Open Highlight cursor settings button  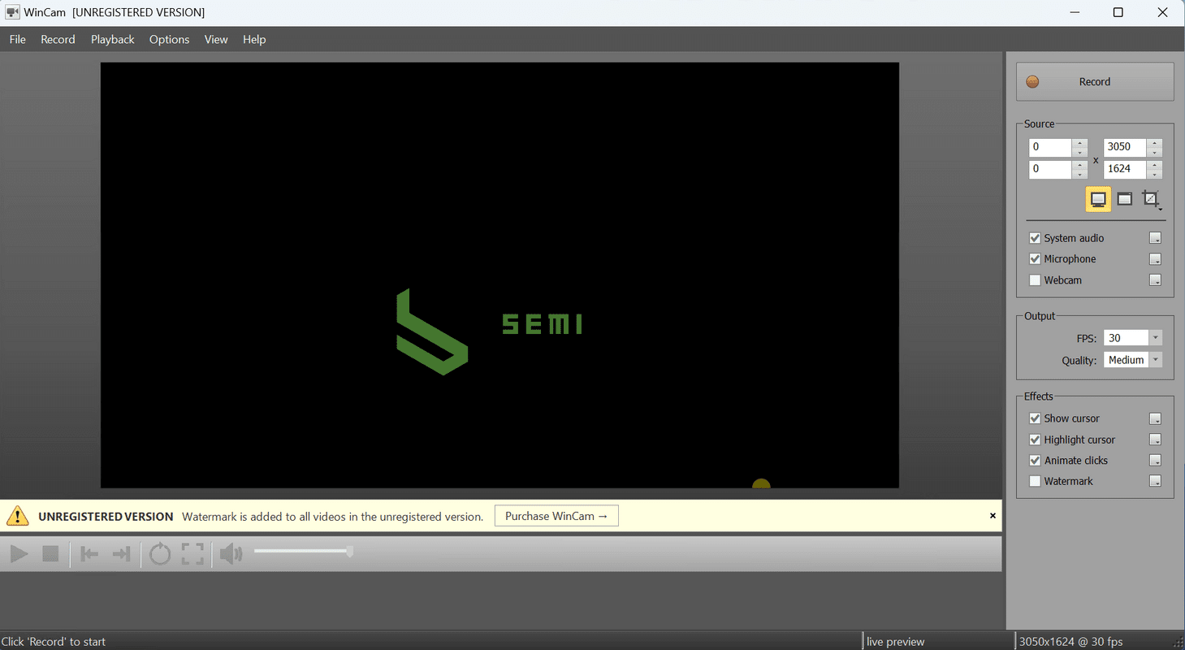click(1155, 440)
